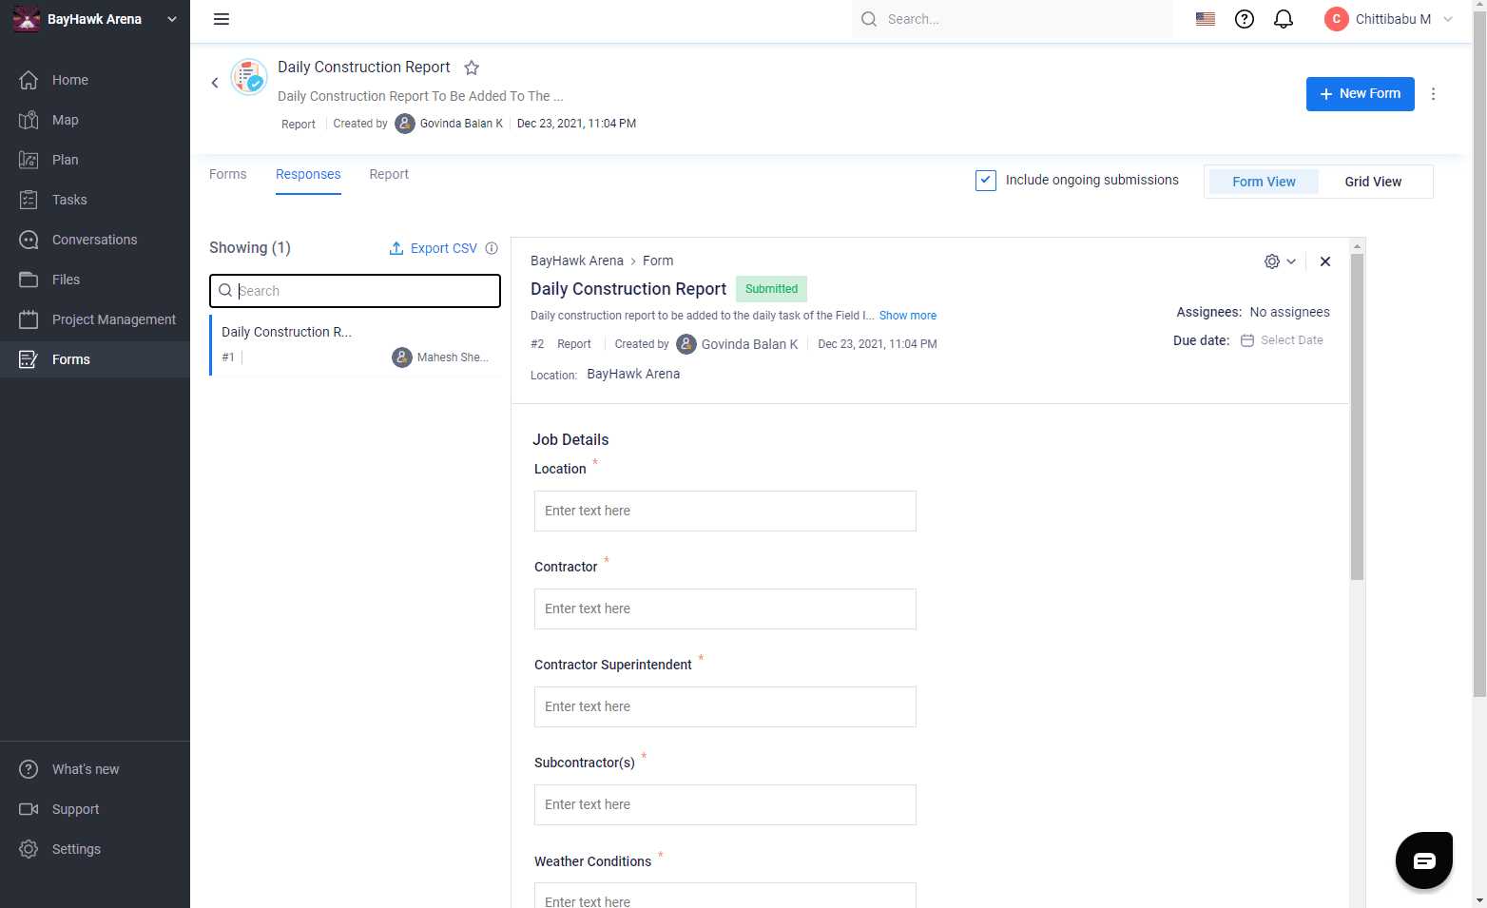Image resolution: width=1487 pixels, height=908 pixels.
Task: Expand the BayHawk Arena project dropdown
Action: click(172, 19)
